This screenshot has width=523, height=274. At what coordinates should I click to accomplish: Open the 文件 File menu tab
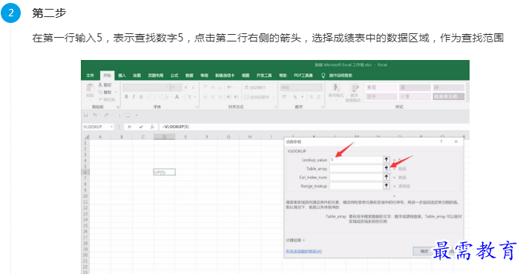pos(90,76)
